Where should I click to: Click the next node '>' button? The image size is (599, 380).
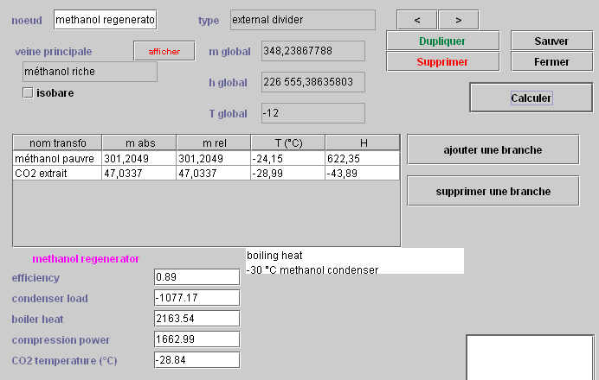tap(458, 20)
